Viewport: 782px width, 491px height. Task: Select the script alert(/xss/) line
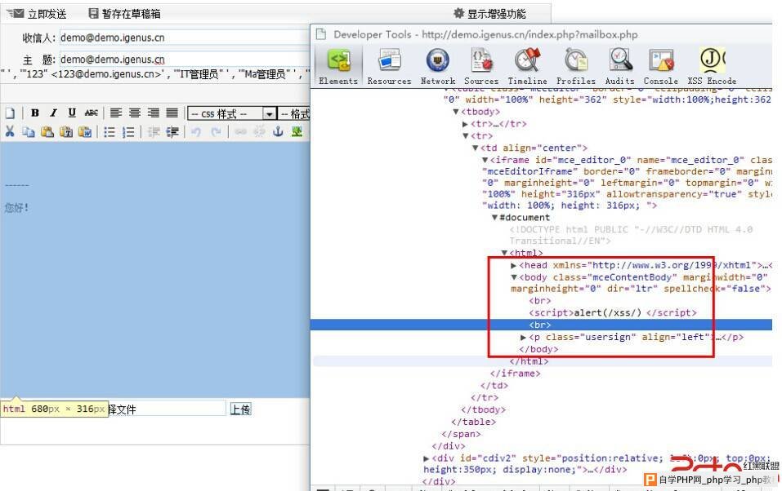(613, 312)
